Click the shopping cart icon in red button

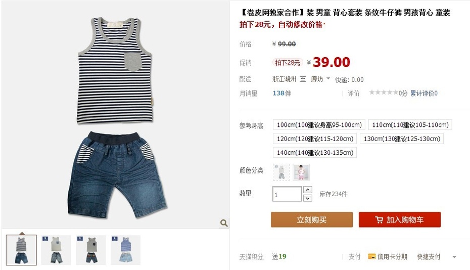click(379, 220)
